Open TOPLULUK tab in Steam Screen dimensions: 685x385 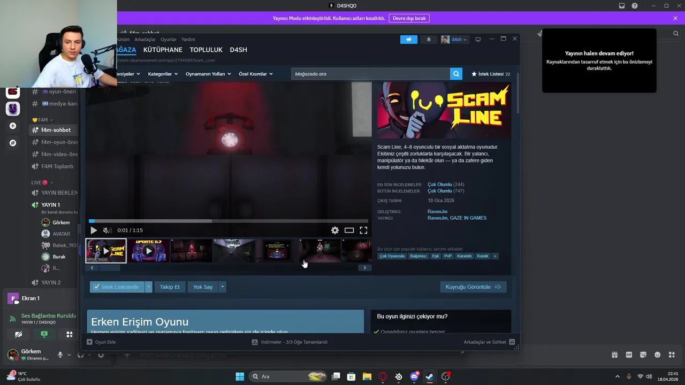pyautogui.click(x=206, y=50)
